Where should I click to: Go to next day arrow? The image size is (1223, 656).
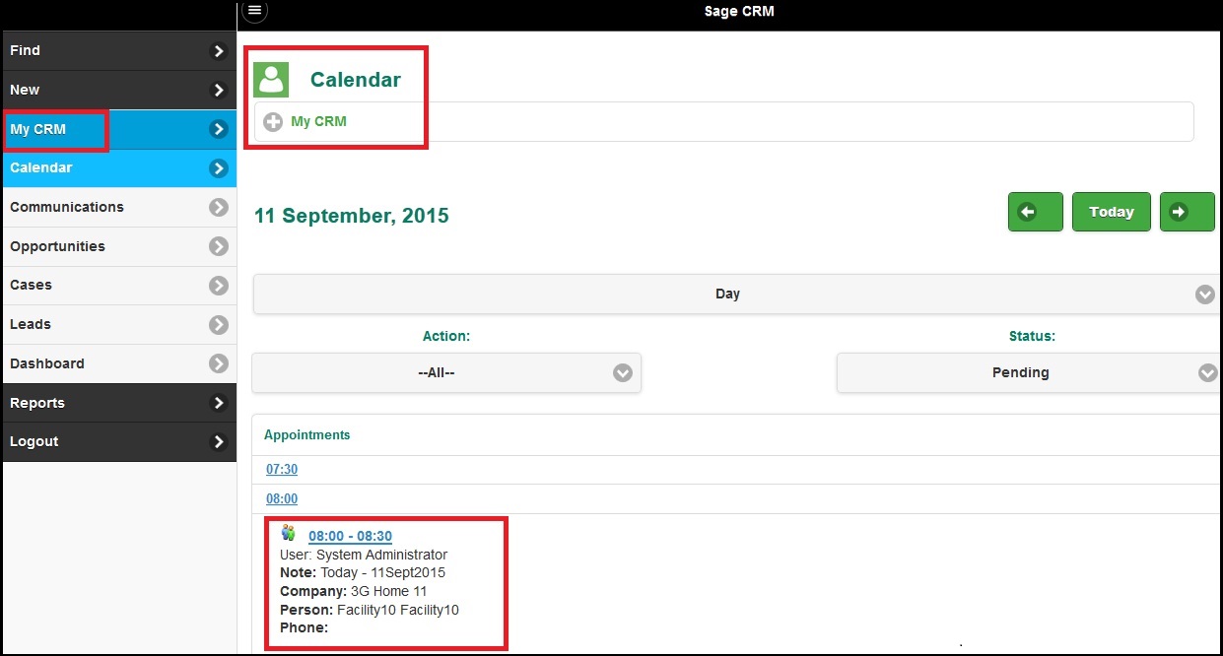(x=1187, y=212)
